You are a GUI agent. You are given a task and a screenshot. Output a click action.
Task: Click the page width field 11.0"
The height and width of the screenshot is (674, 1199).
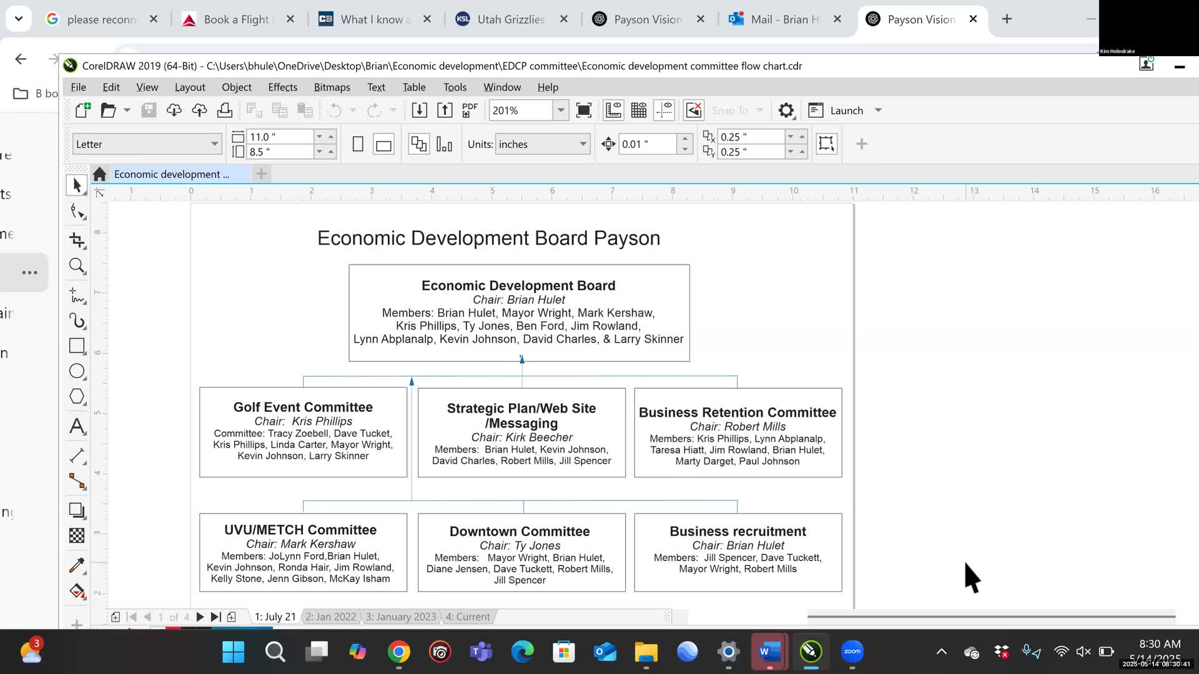point(280,137)
